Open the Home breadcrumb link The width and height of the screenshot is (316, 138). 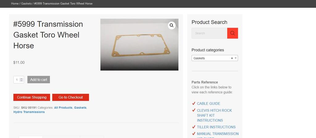pos(15,4)
